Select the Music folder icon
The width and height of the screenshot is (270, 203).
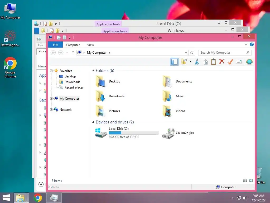click(x=167, y=96)
